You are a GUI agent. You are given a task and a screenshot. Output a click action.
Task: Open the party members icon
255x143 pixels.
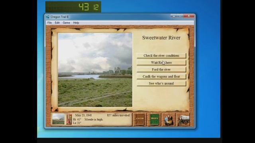tap(169, 120)
